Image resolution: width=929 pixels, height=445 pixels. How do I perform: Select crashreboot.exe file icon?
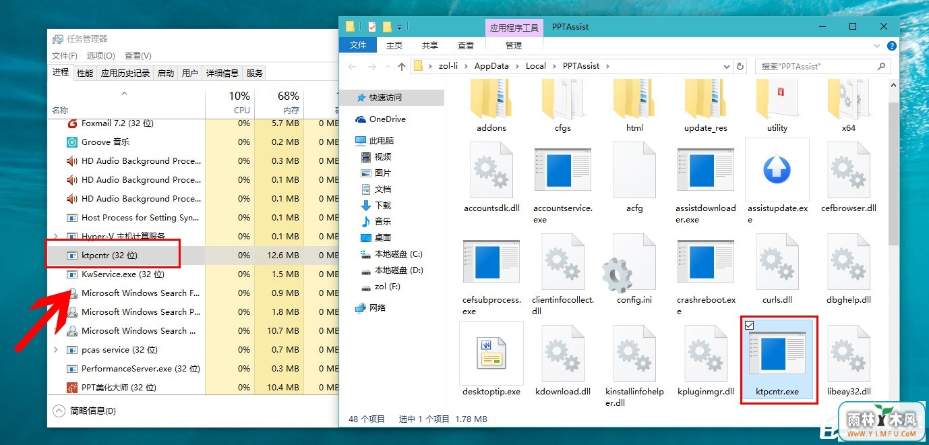tap(706, 262)
